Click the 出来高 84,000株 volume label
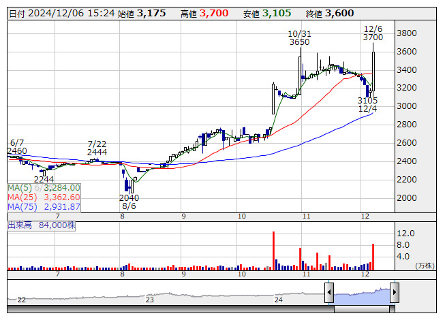This screenshot has width=445, height=320. click(42, 225)
